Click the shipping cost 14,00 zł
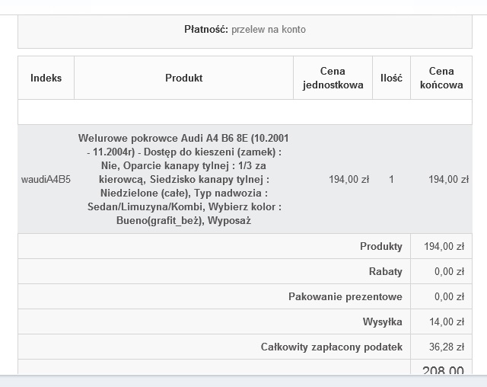Screen dimensions: 487x387 [447, 322]
